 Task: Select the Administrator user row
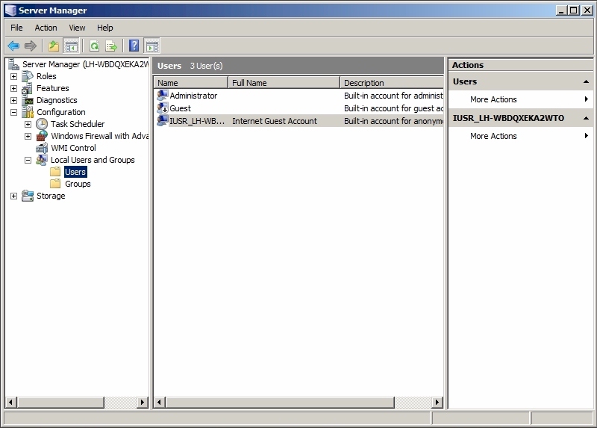[x=299, y=96]
